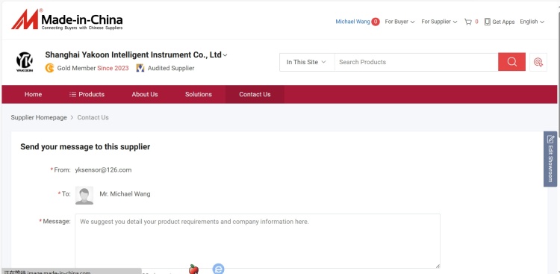Focus the Search Products input field

coord(416,62)
